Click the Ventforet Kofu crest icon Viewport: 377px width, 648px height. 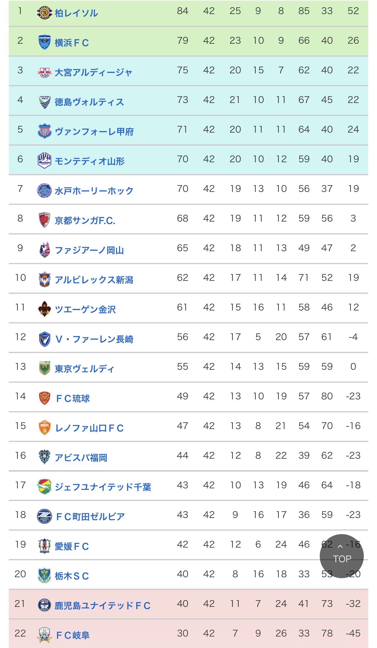(45, 131)
